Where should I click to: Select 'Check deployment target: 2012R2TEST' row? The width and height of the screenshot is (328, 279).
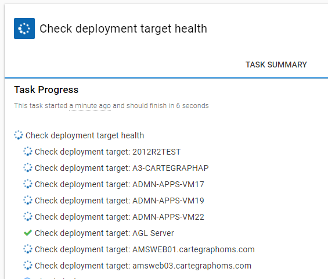click(107, 152)
